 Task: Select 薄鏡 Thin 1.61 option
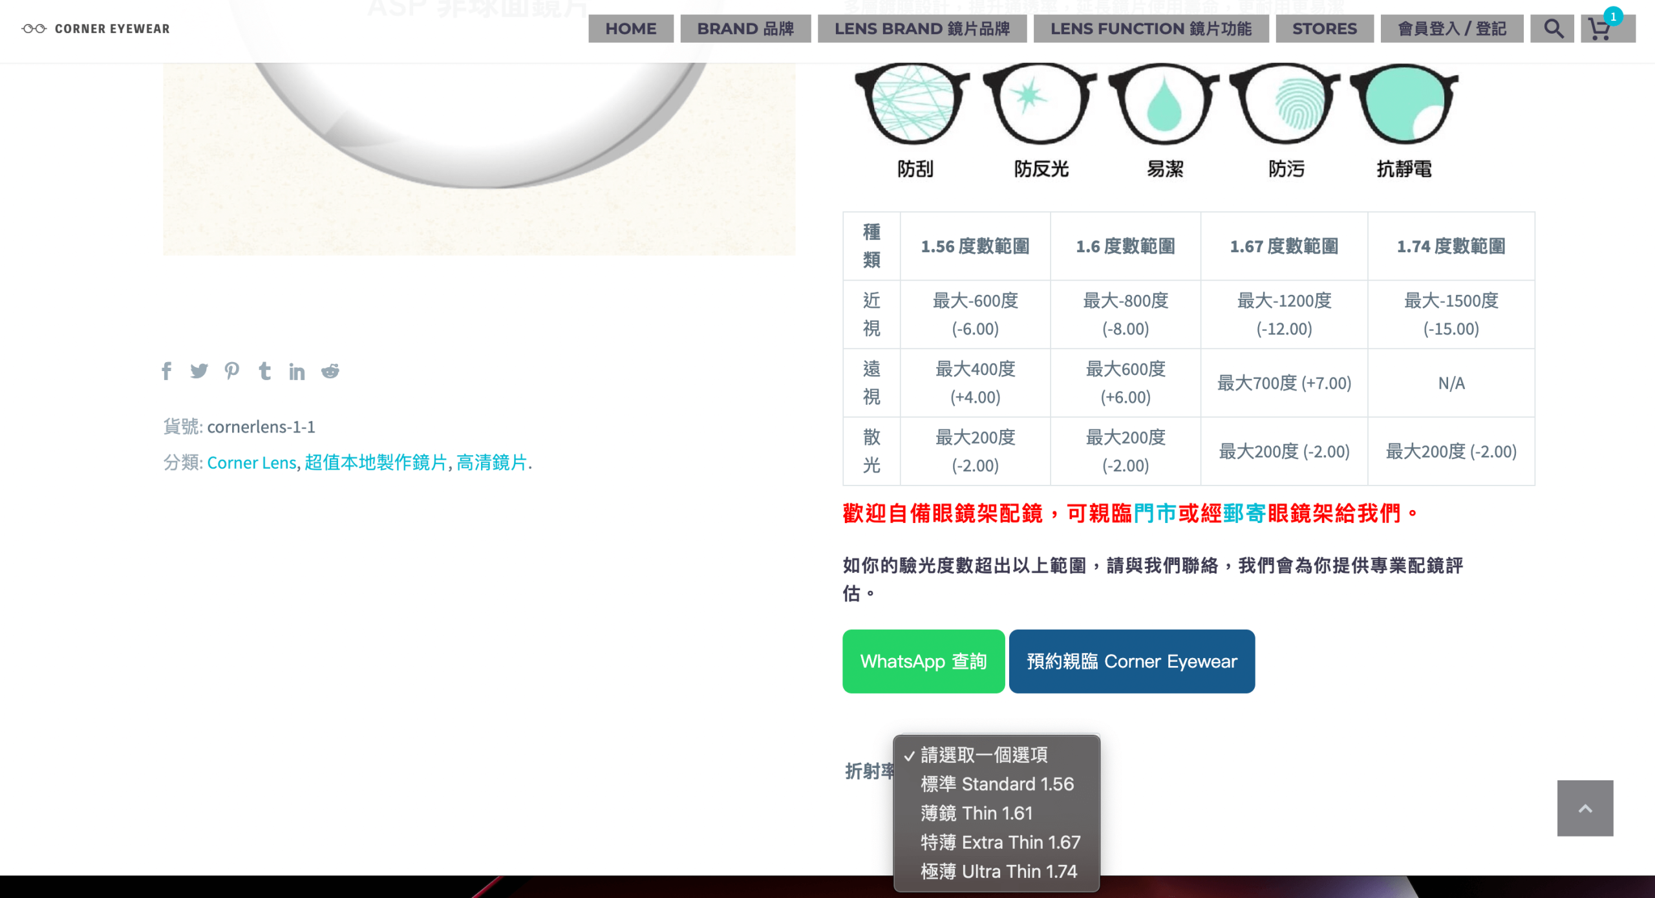pyautogui.click(x=997, y=813)
